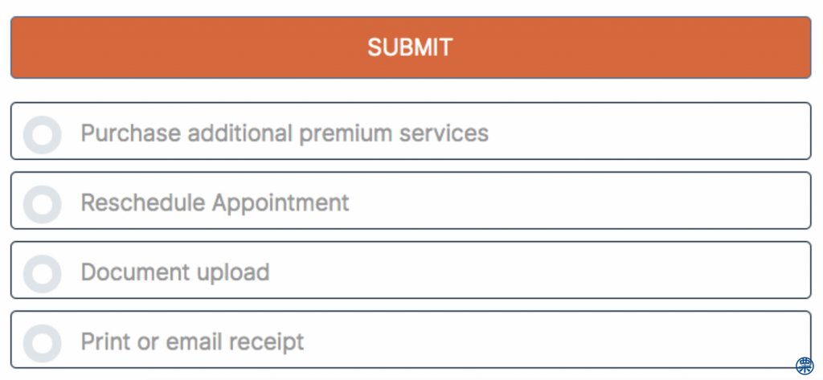This screenshot has height=380, width=823.
Task: Click the "Purchase additional premium services" label text
Action: (x=285, y=133)
